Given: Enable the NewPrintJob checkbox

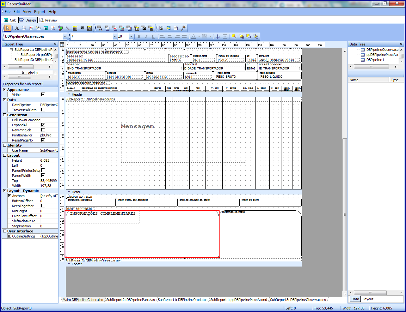Looking at the screenshot, I should [43, 130].
